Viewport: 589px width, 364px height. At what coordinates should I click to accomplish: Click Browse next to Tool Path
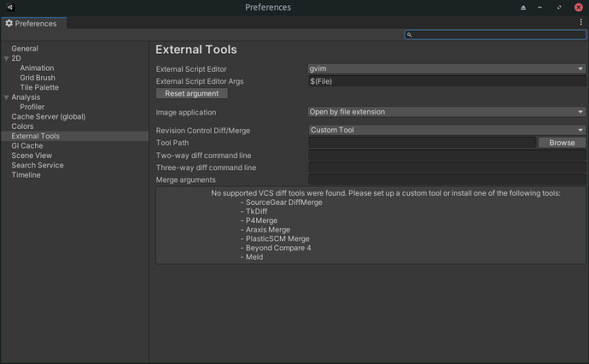[x=562, y=143]
